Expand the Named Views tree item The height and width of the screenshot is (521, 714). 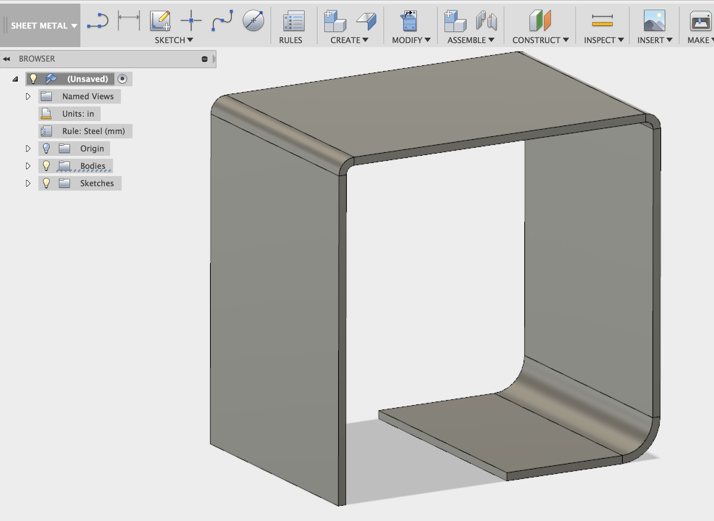(x=28, y=96)
